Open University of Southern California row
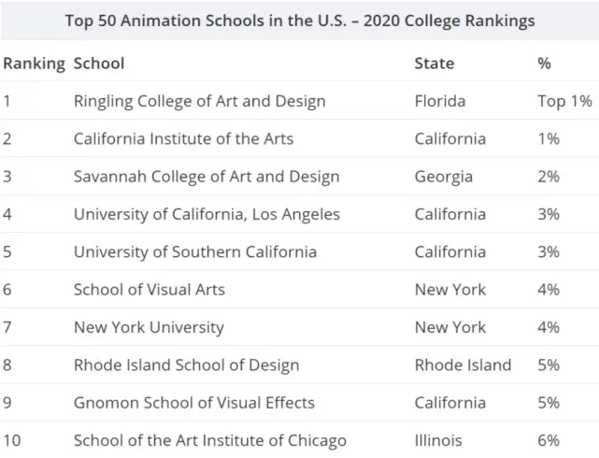The image size is (599, 458). pyautogui.click(x=195, y=251)
